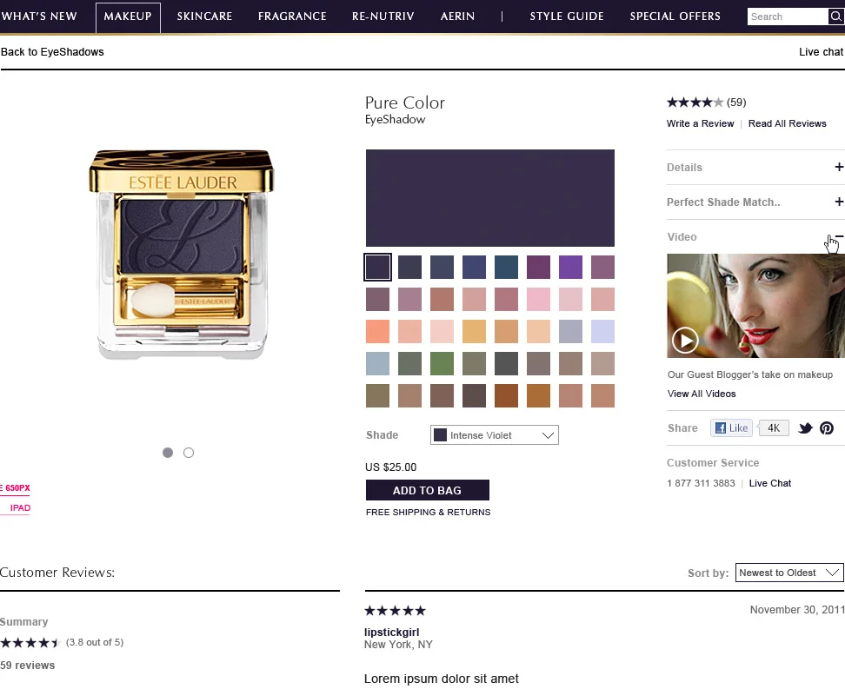Go to Special Offers
845x689 pixels.
pos(675,17)
